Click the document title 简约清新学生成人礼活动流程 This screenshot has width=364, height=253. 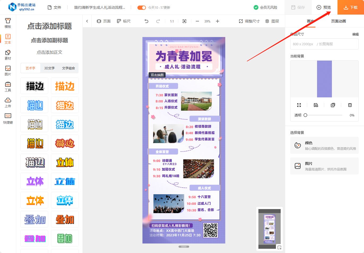point(99,7)
